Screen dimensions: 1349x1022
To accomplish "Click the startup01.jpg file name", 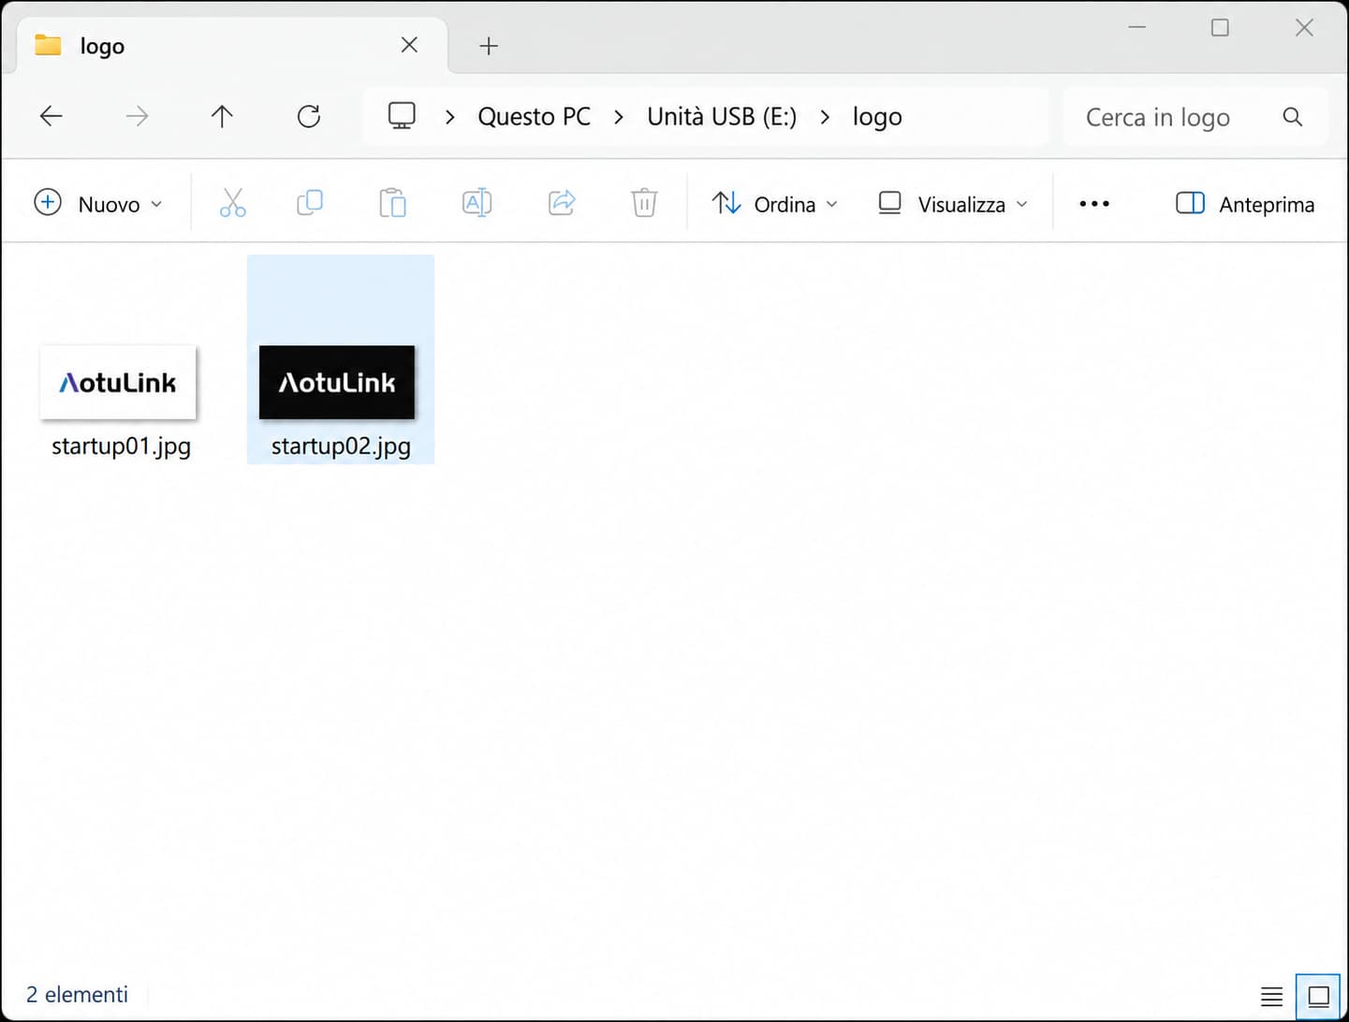I will (122, 446).
